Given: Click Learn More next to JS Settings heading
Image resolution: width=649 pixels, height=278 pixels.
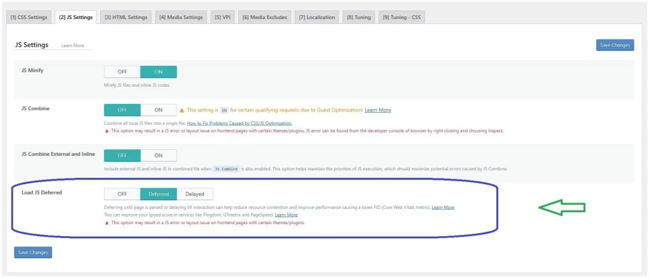Looking at the screenshot, I should click(x=72, y=46).
